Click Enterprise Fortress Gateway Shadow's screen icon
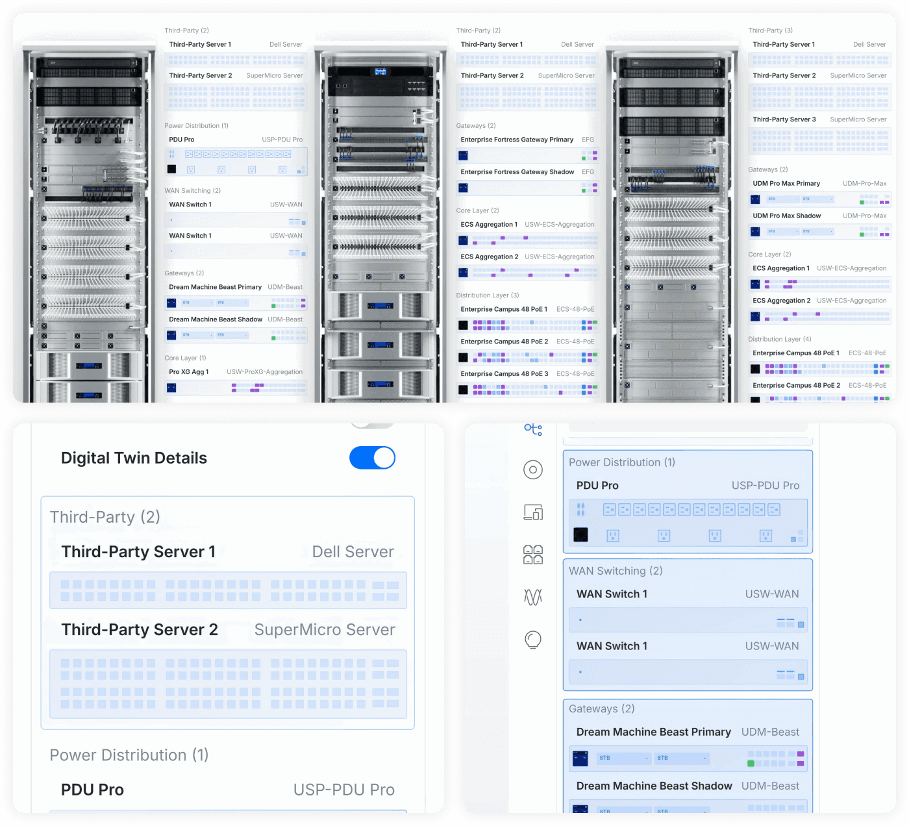This screenshot has height=826, width=909. coord(463,188)
